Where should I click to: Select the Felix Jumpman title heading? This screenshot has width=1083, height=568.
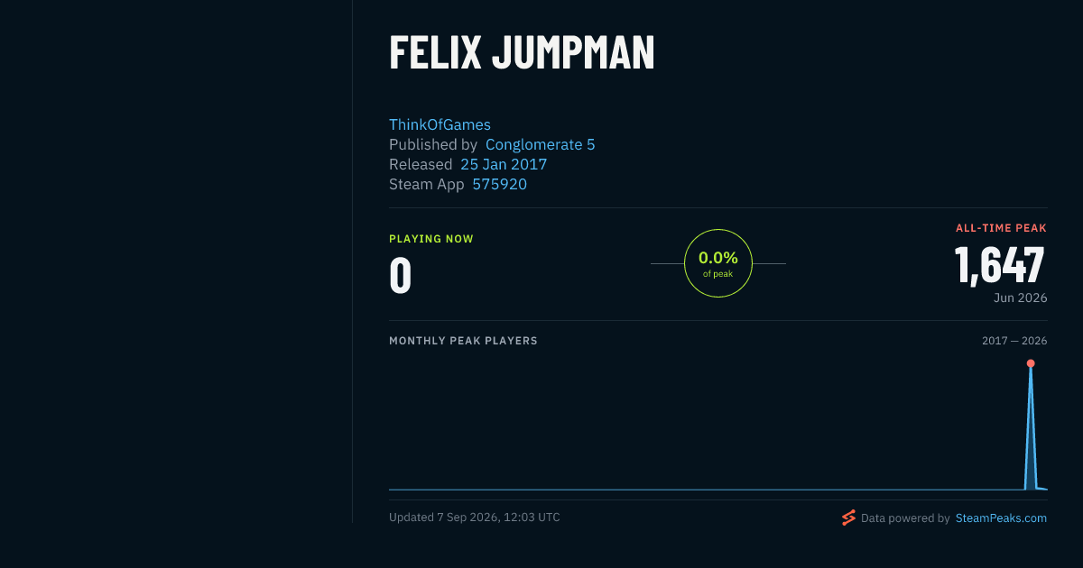coord(522,52)
